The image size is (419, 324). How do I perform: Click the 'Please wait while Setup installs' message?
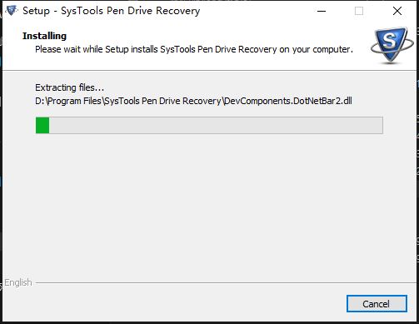tap(194, 49)
